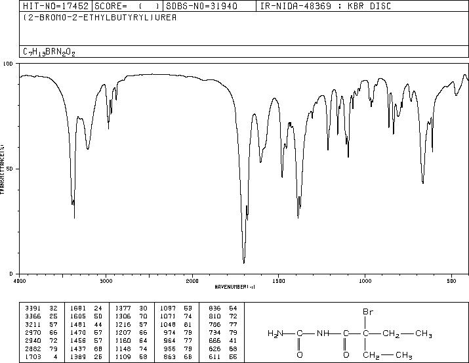Click the C7H13BrN2O2 molecular formula

click(49, 52)
